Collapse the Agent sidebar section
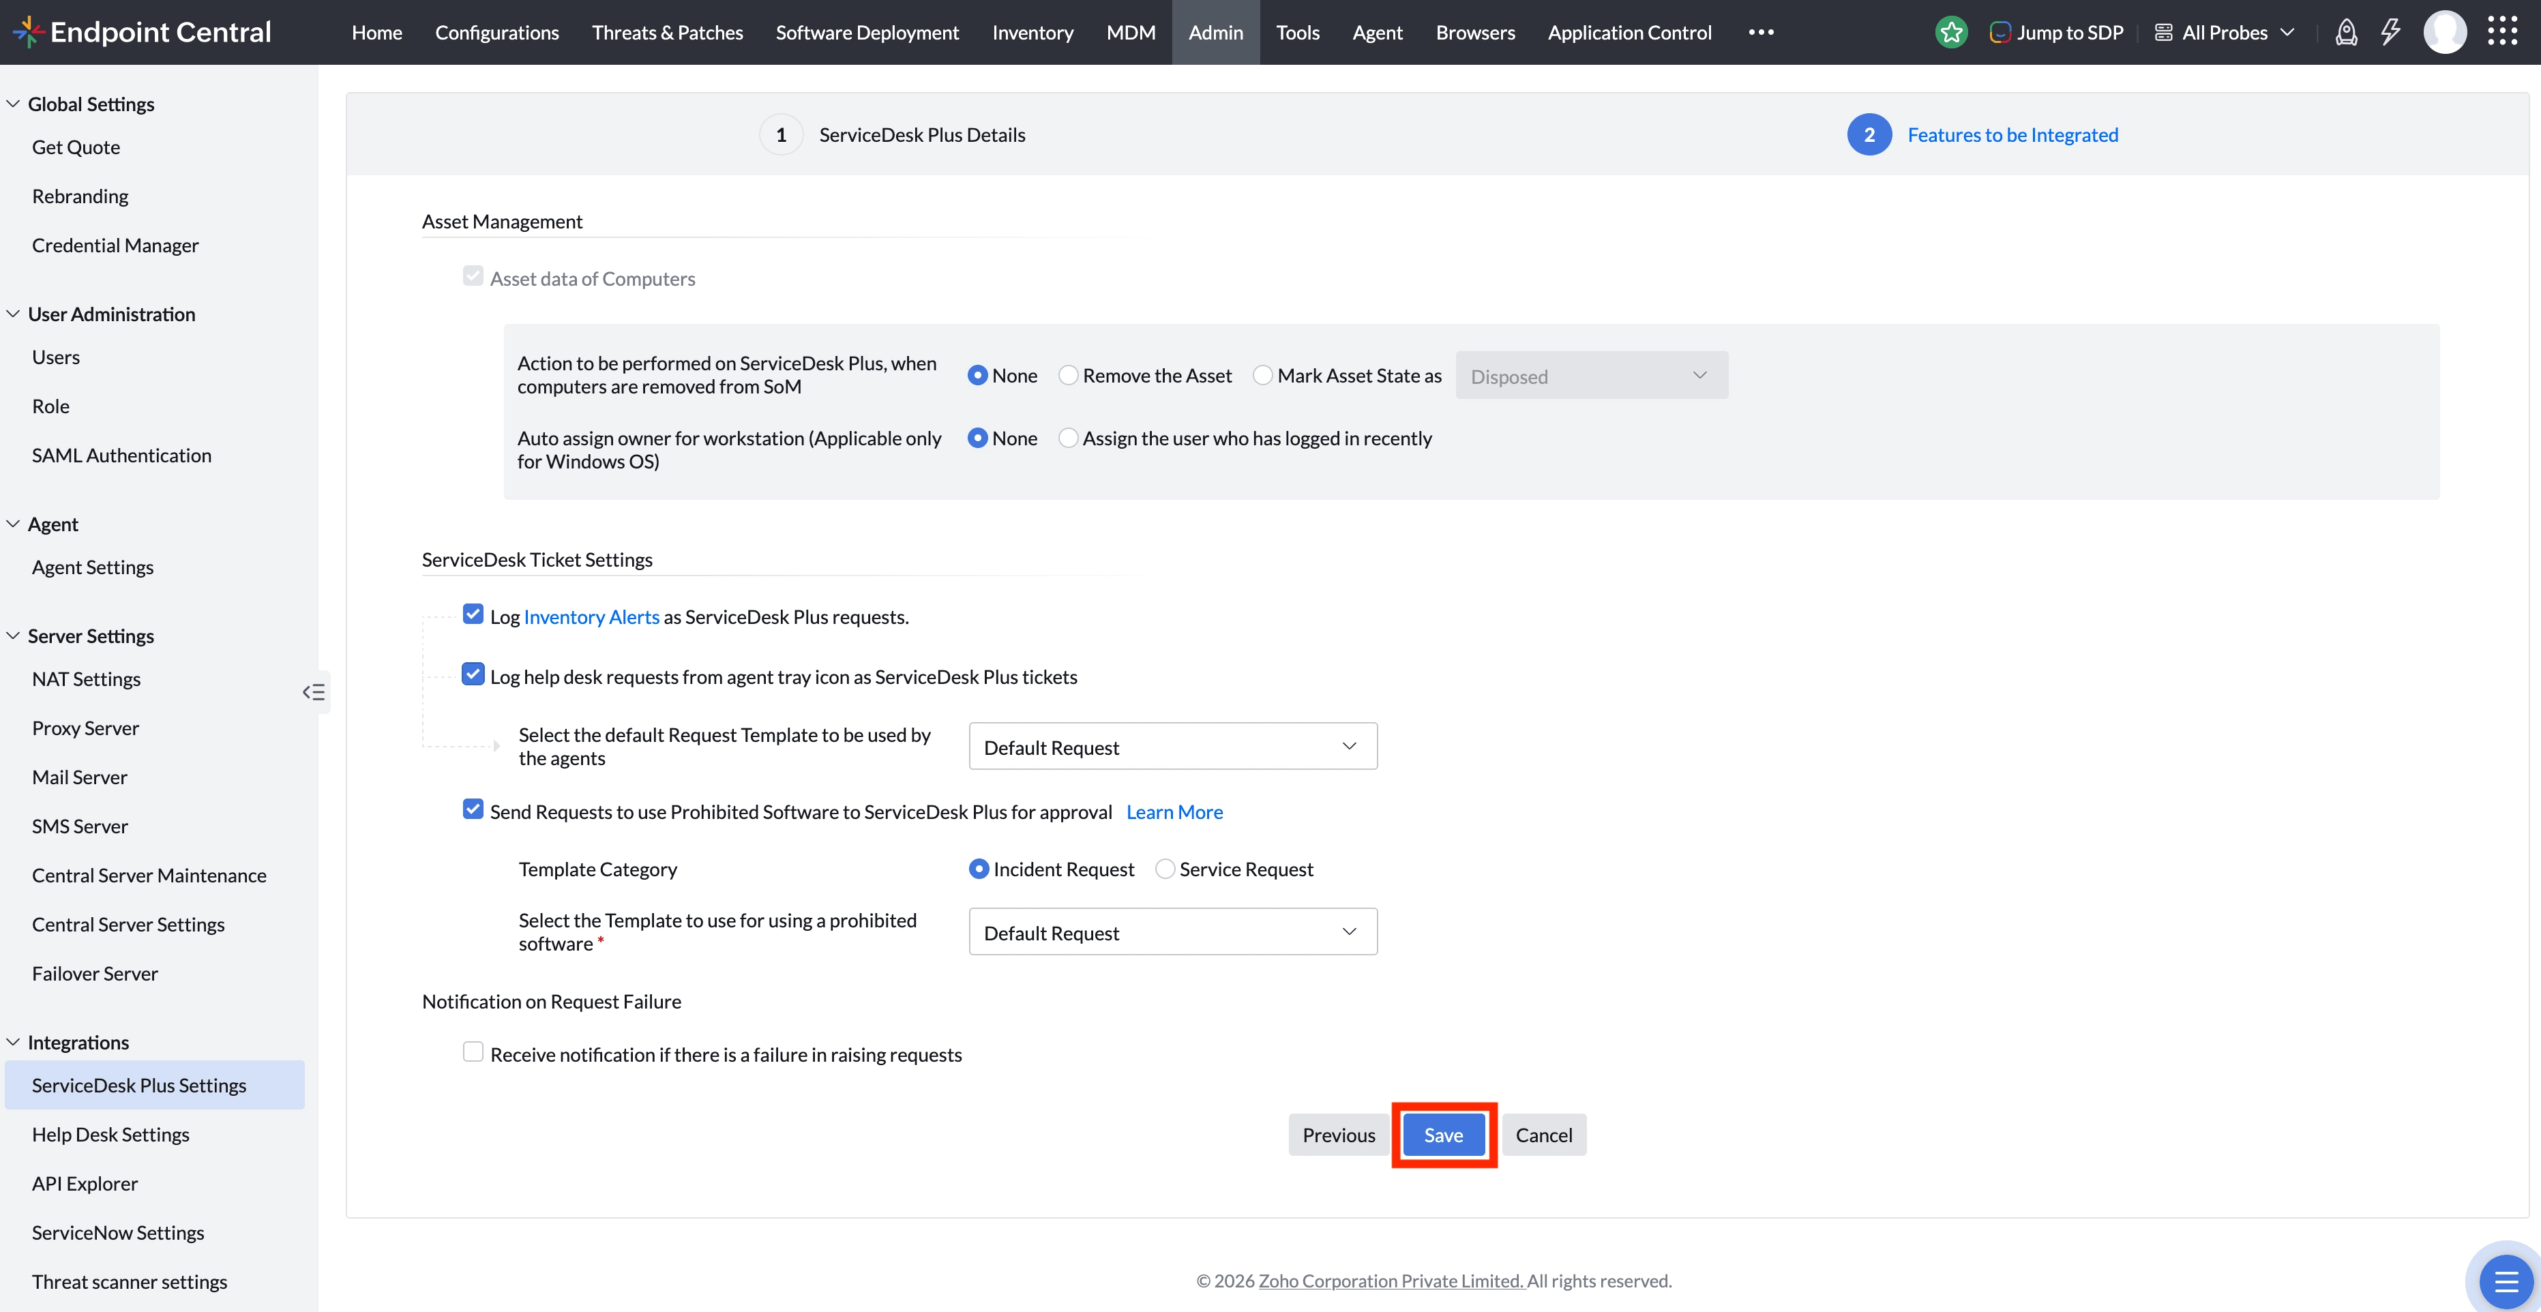The width and height of the screenshot is (2541, 1312). 13,524
